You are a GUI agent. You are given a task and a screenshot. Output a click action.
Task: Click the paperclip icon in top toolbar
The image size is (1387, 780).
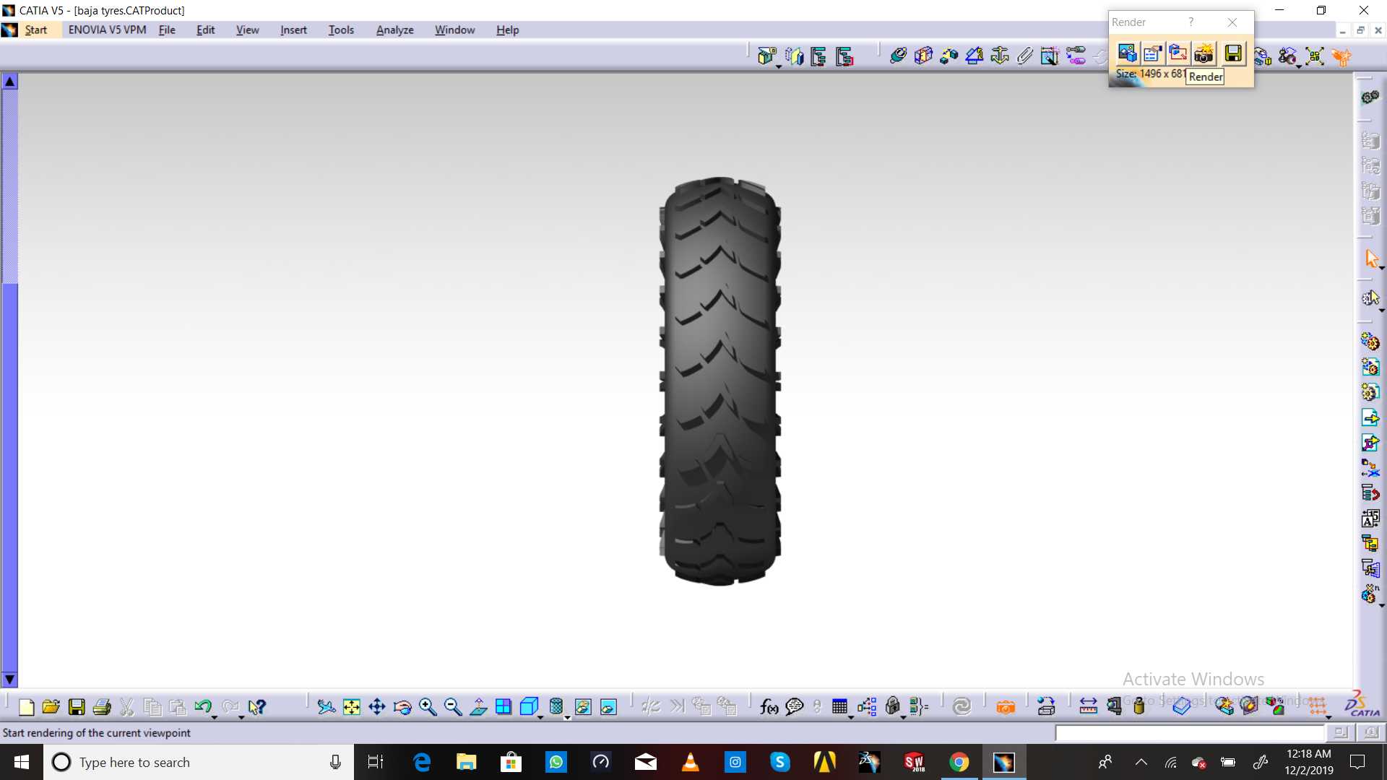(1025, 56)
